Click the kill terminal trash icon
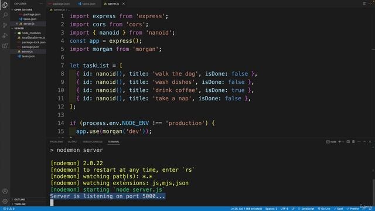 pos(353,142)
